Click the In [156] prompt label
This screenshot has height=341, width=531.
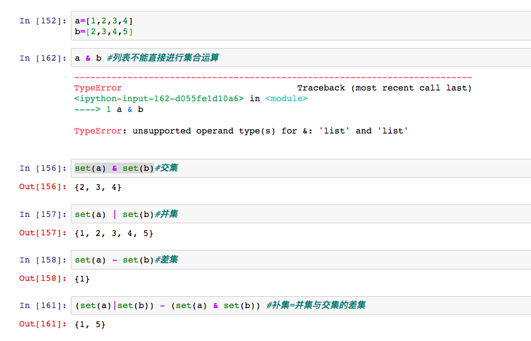pyautogui.click(x=43, y=168)
